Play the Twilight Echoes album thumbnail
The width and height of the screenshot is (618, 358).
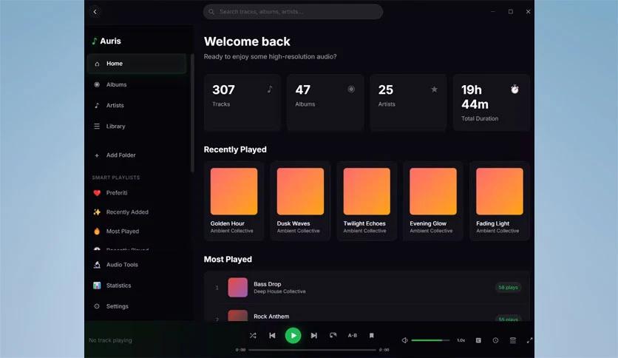[367, 192]
